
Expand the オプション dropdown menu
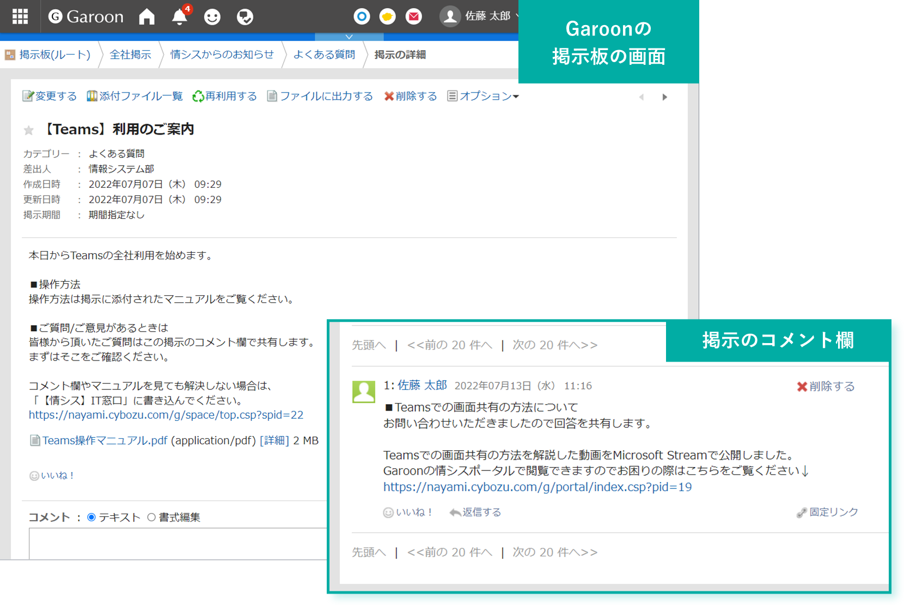483,96
